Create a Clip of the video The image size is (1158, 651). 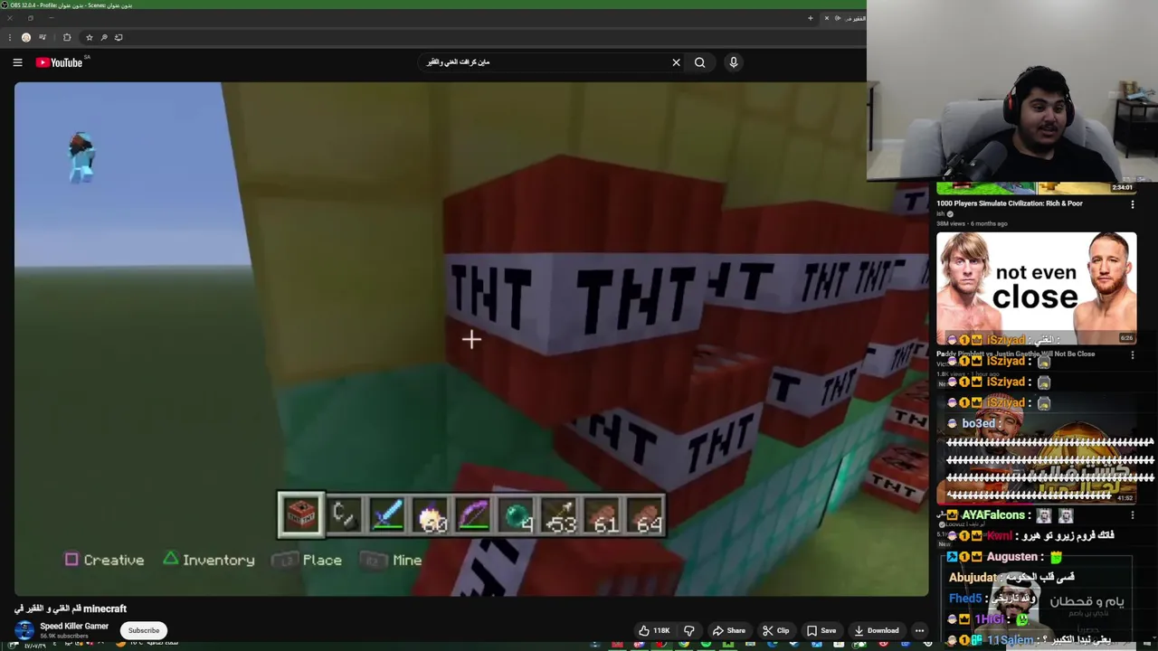(775, 630)
